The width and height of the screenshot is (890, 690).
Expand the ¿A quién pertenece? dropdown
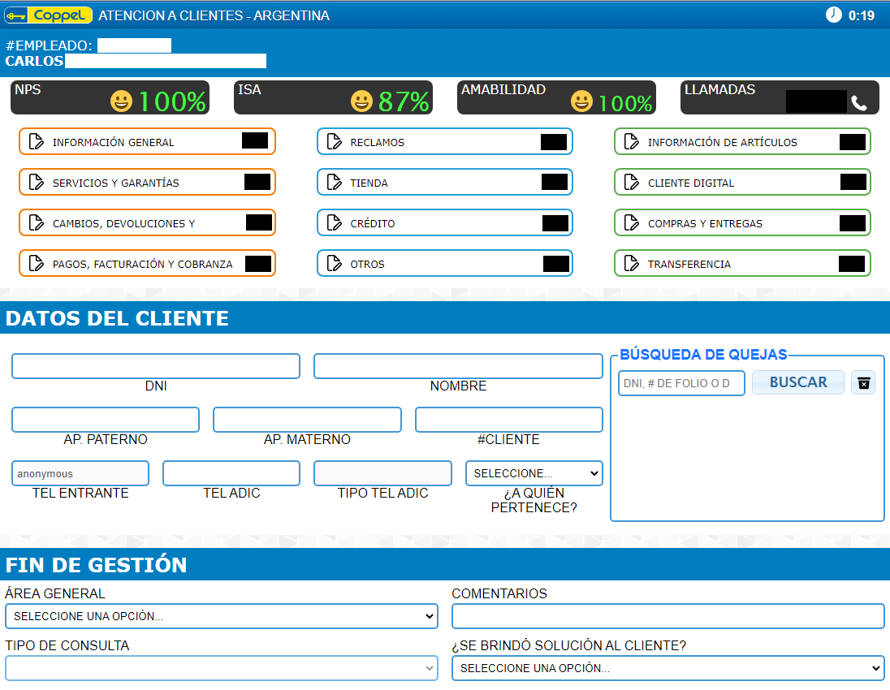tap(534, 473)
